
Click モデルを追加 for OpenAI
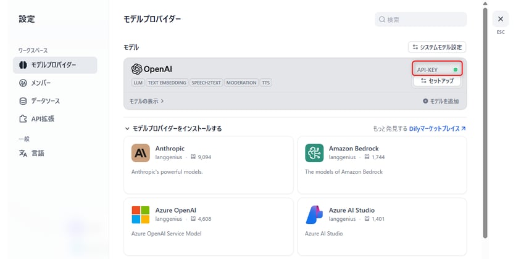(x=441, y=101)
